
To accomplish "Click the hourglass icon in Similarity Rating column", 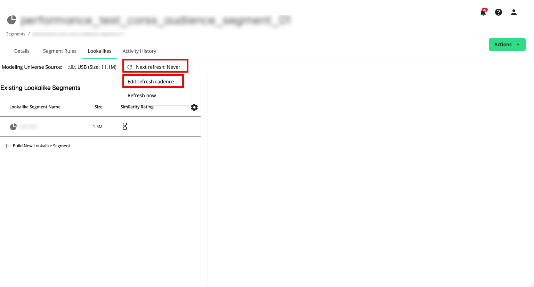I will pyautogui.click(x=125, y=126).
